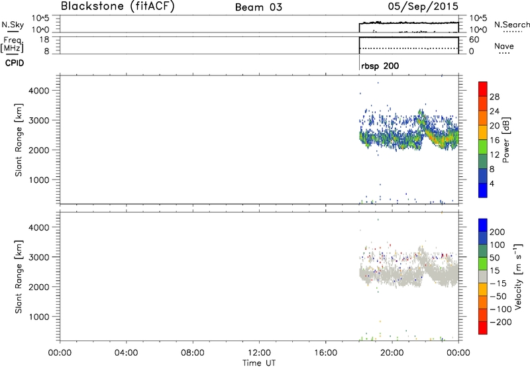Click the 'Time UT' axis title
Viewport: 530px width, 367px height.
click(x=259, y=363)
